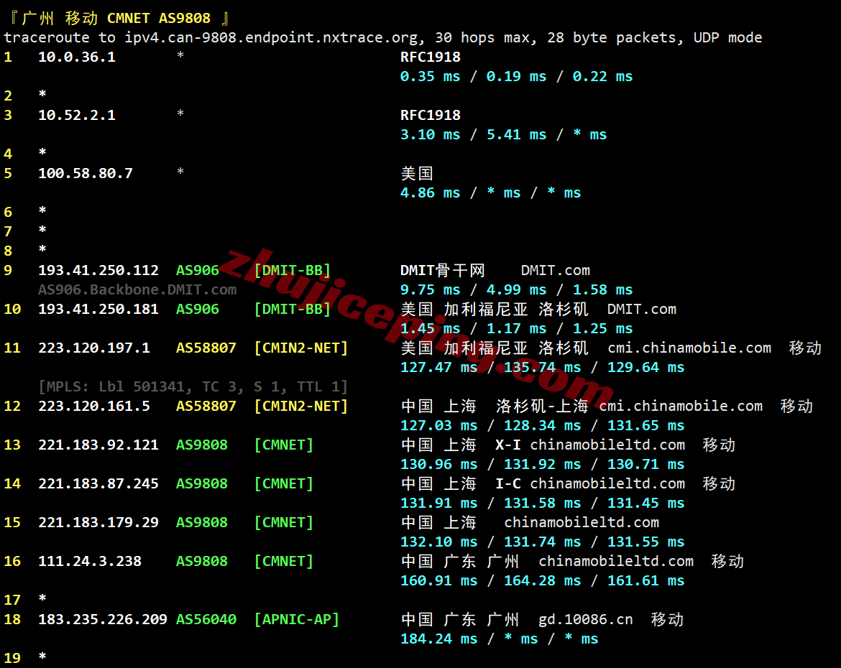Click [DMIT-BB] on hop 9
Image resolution: width=841 pixels, height=668 pixels.
click(293, 271)
